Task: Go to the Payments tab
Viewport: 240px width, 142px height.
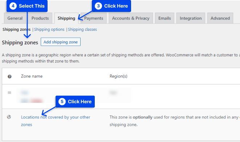Action: tap(94, 18)
